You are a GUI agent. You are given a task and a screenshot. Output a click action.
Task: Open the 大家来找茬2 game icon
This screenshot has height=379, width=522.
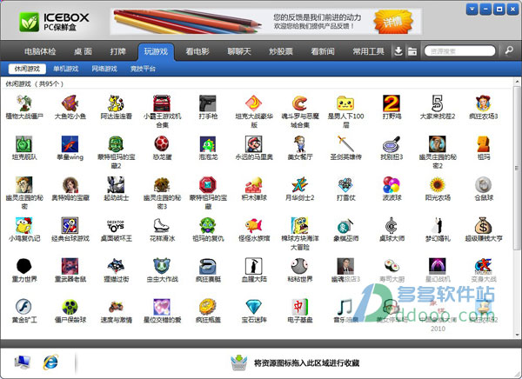coord(438,103)
